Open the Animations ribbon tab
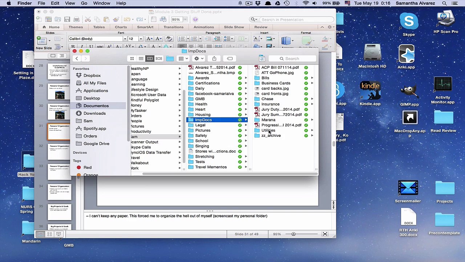This screenshot has width=465, height=262. 203,27
